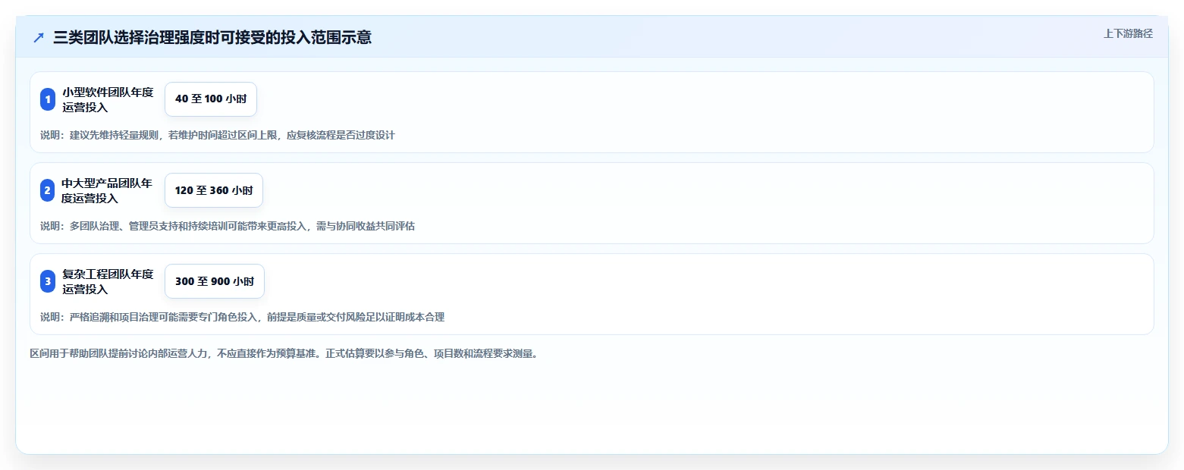The height and width of the screenshot is (470, 1184).
Task: Click the note starting 说明:多团队治理
Action: (x=228, y=226)
